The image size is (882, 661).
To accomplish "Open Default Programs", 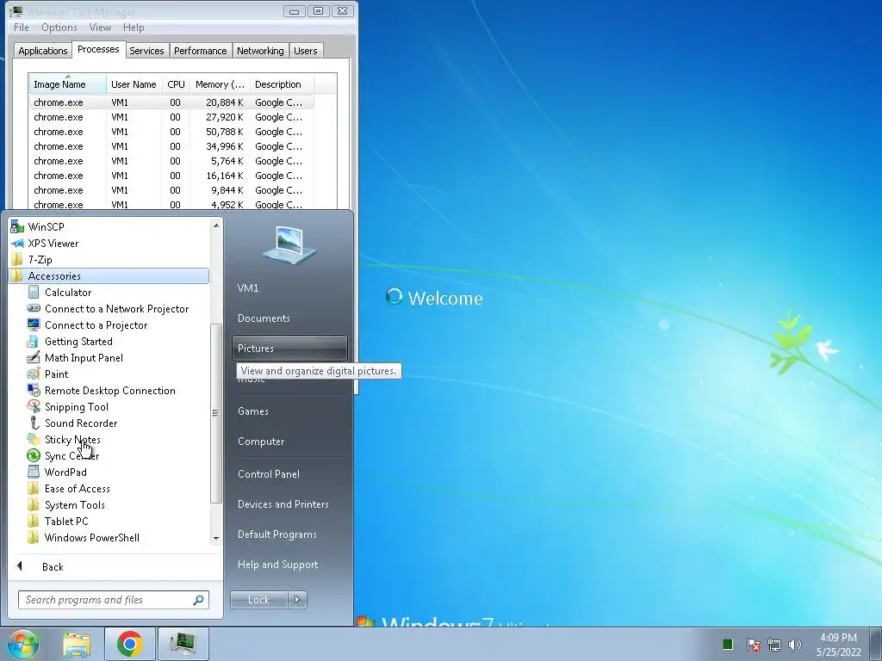I will 276,534.
